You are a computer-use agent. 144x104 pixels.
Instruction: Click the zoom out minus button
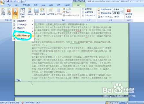coord(127,103)
